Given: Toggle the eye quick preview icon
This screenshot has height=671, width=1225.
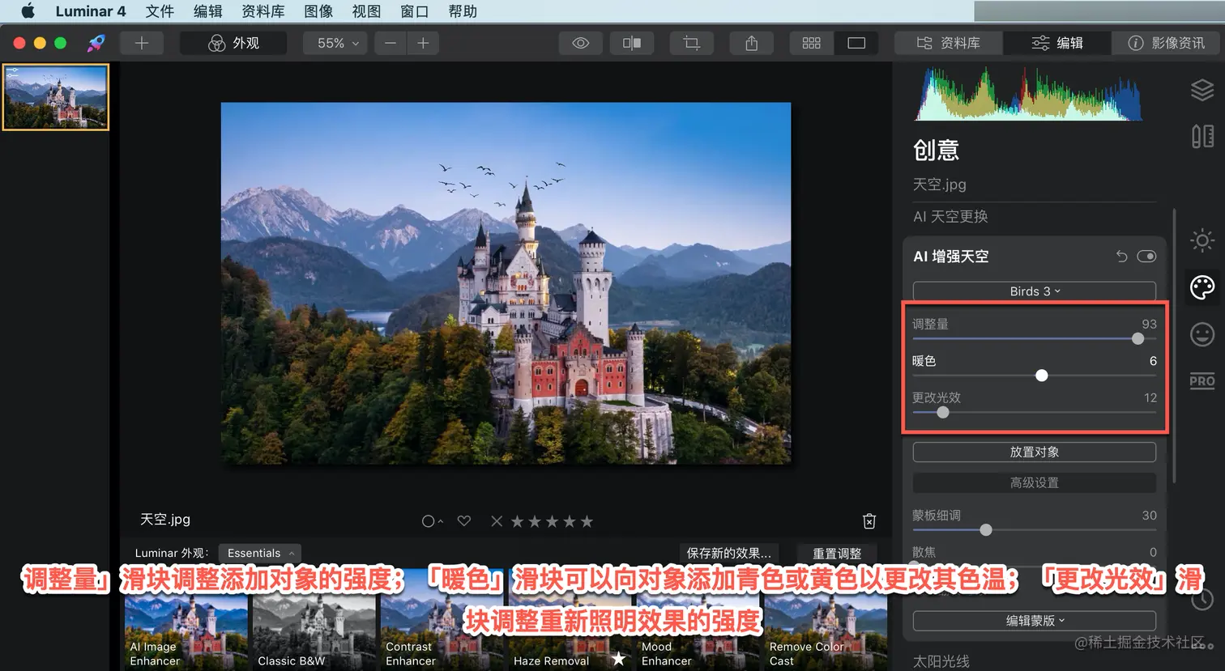Looking at the screenshot, I should click(x=581, y=43).
